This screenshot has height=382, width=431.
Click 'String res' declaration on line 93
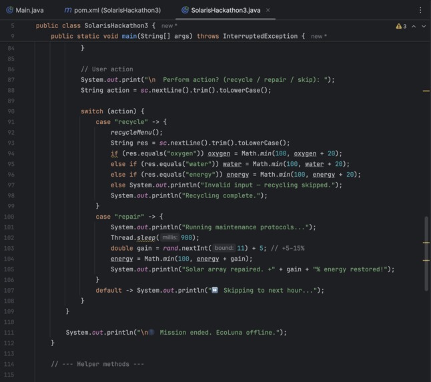(x=129, y=143)
